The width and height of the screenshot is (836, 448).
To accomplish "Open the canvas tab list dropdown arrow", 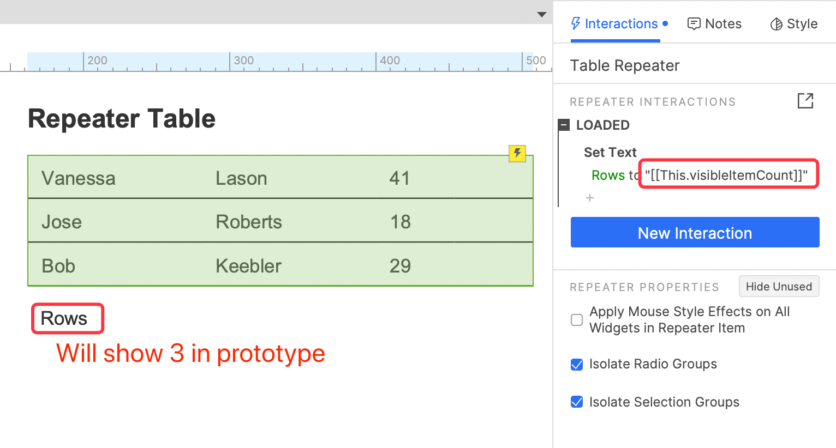I will [541, 15].
